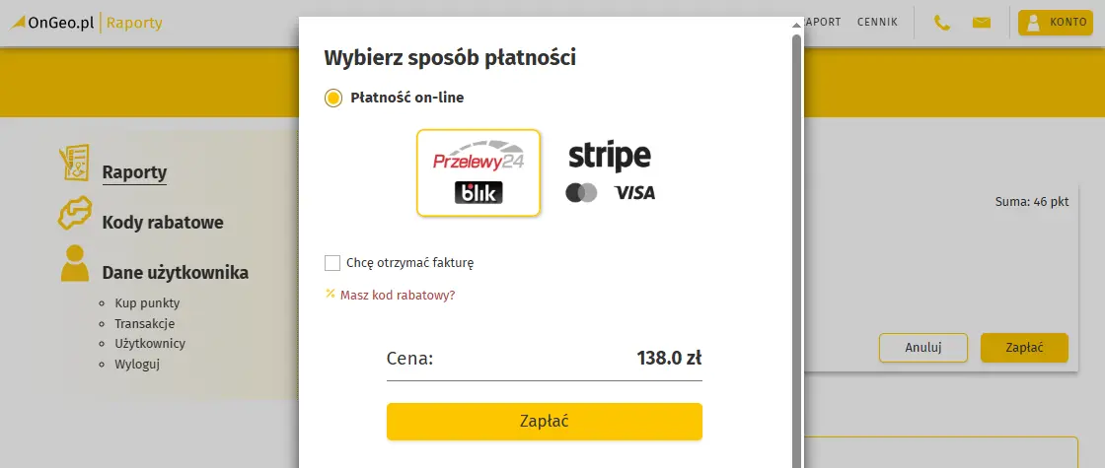Choose the Stripe card payment option

coord(610,172)
